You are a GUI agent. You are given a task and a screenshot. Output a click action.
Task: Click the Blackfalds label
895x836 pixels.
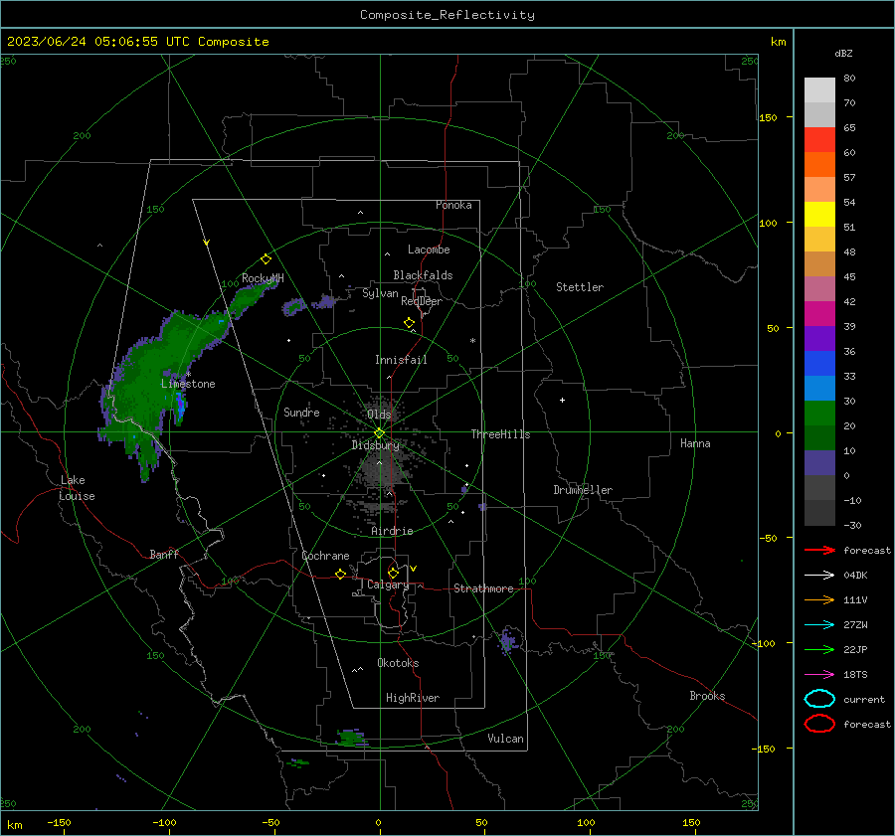click(423, 275)
